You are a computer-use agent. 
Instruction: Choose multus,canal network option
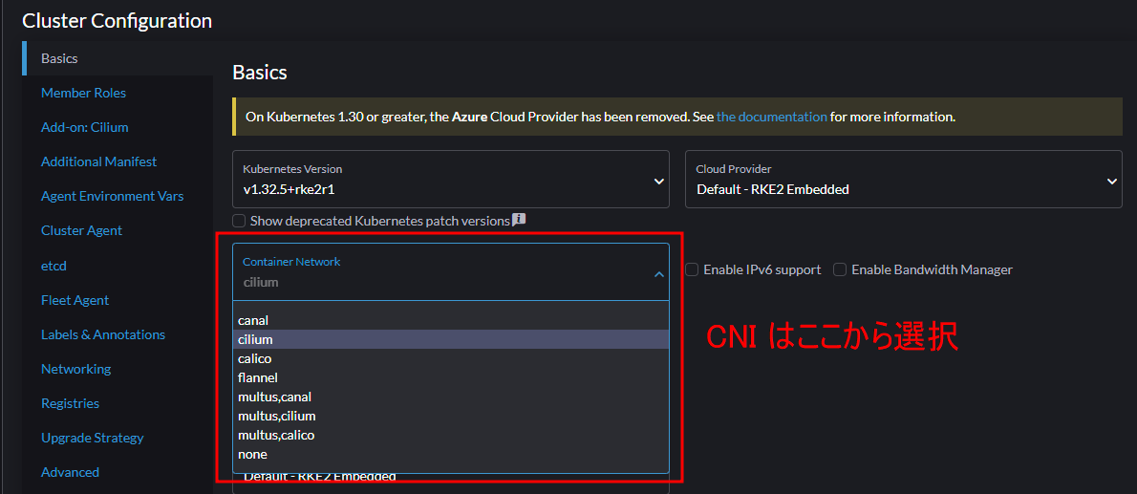(450, 397)
